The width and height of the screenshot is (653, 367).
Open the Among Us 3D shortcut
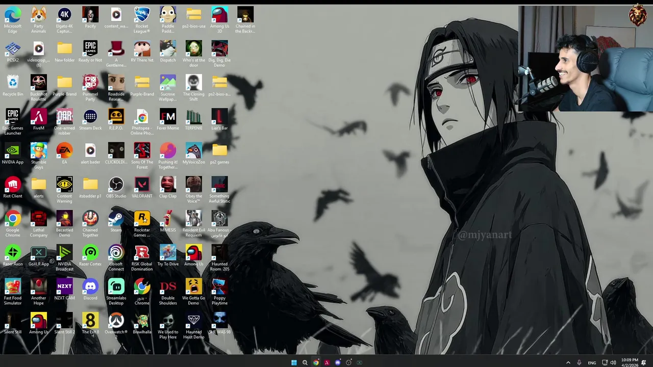pos(219,20)
